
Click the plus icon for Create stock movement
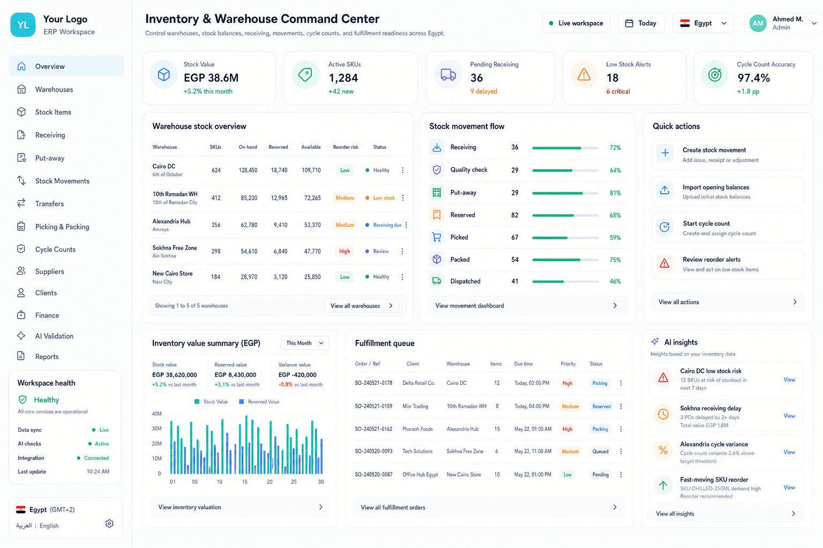(x=665, y=153)
